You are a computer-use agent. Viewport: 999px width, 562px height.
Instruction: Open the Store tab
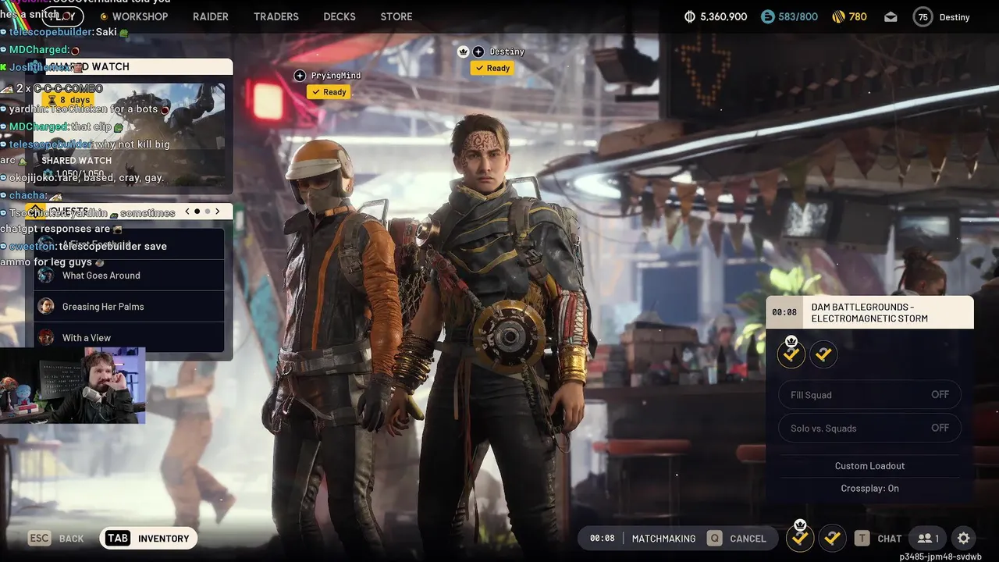(396, 16)
